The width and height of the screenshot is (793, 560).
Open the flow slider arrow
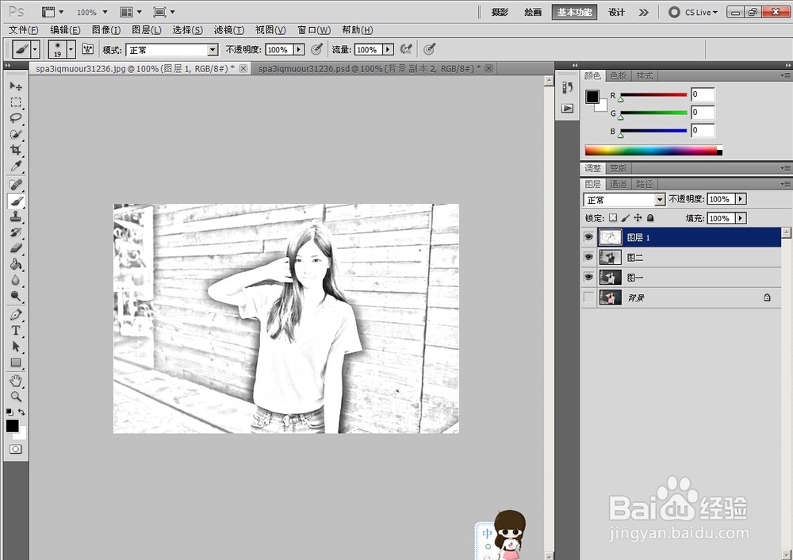tap(388, 50)
